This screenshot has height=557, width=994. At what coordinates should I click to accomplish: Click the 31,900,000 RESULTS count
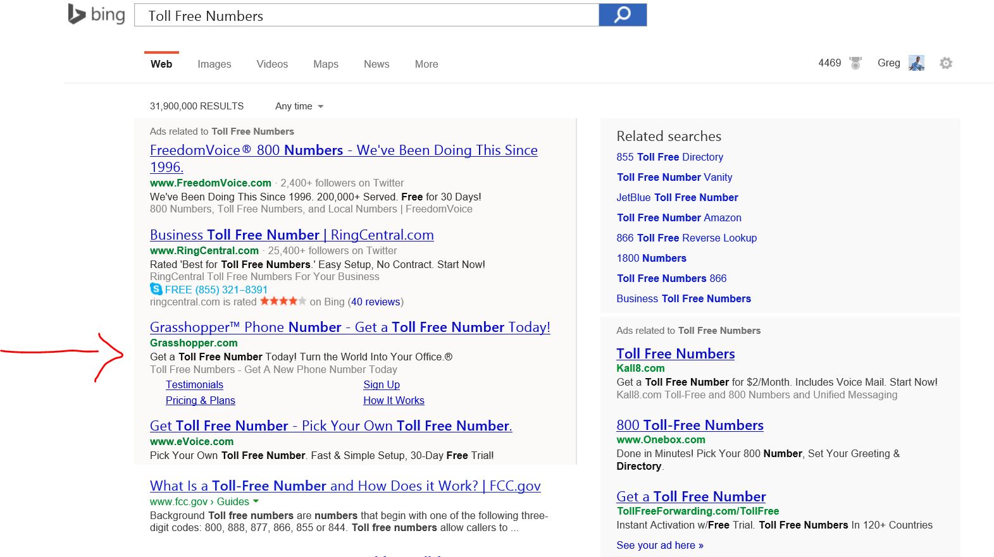point(197,106)
